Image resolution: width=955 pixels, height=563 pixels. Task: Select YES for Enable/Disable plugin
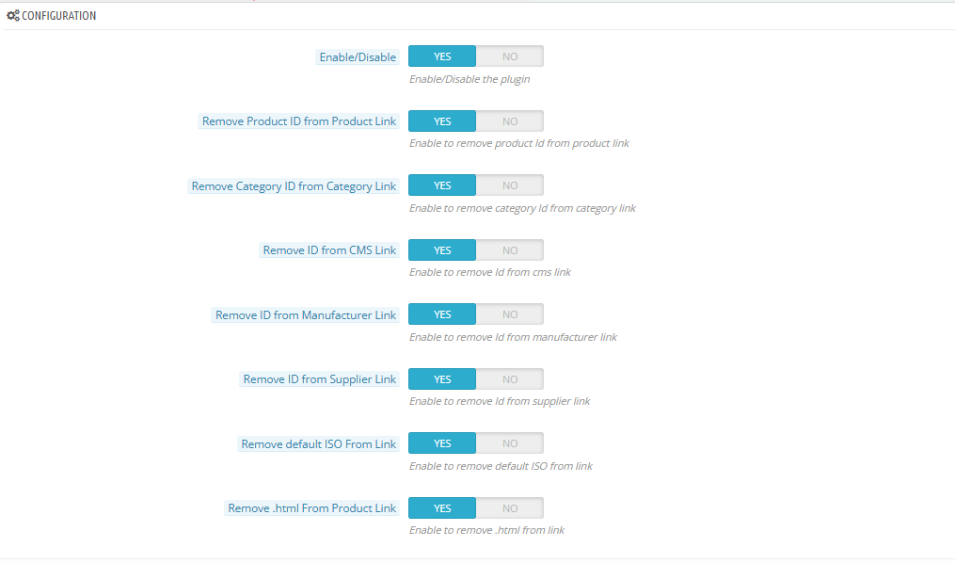coord(442,56)
